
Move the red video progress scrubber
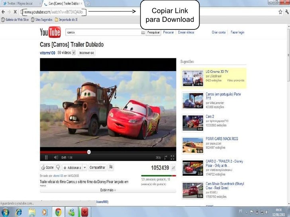pos(89,152)
